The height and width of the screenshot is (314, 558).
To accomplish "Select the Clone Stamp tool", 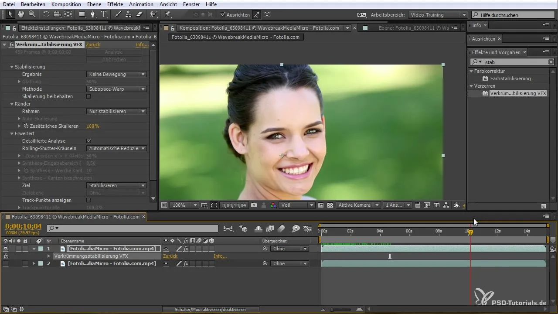I will 128,14.
